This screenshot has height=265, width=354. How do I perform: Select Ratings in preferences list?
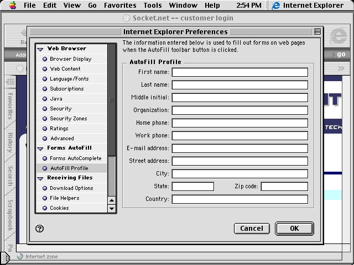[71, 129]
